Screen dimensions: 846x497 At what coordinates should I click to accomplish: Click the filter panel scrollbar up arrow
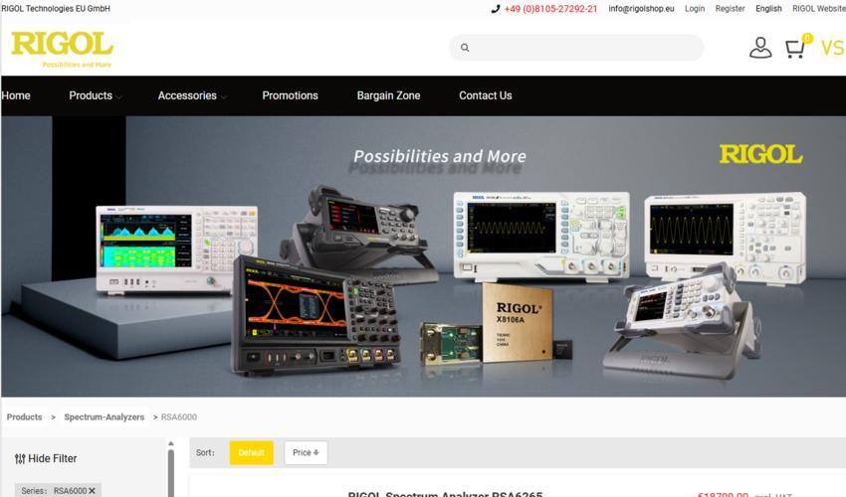[x=171, y=444]
